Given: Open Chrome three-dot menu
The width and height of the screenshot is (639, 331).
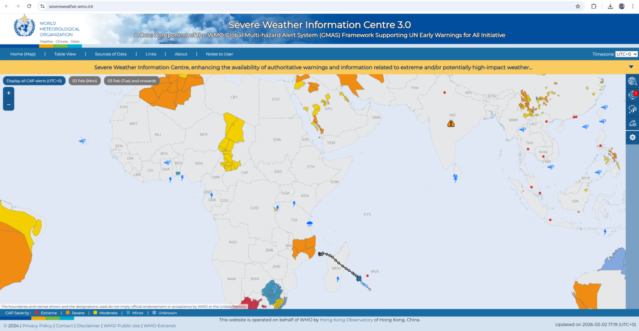Looking at the screenshot, I should point(633,6).
